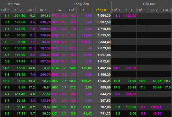Click total volume 2,353,48 for SAM
Image resolution: width=172 pixels, height=117 pixels.
[104, 42]
